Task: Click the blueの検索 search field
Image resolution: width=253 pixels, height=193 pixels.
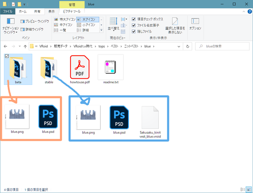Action: (x=222, y=46)
